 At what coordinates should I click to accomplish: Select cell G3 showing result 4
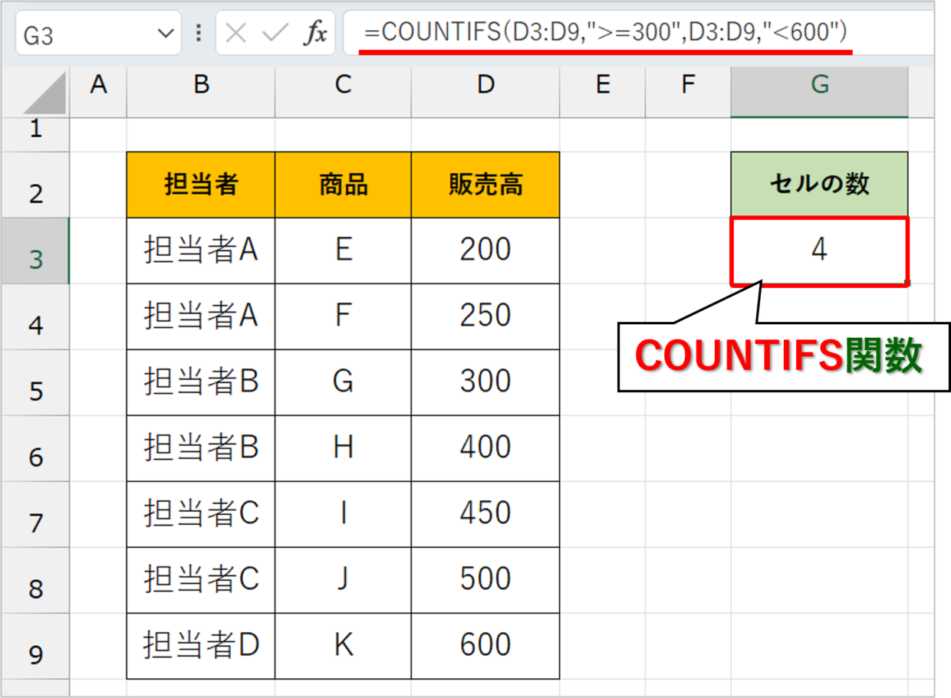click(x=820, y=251)
